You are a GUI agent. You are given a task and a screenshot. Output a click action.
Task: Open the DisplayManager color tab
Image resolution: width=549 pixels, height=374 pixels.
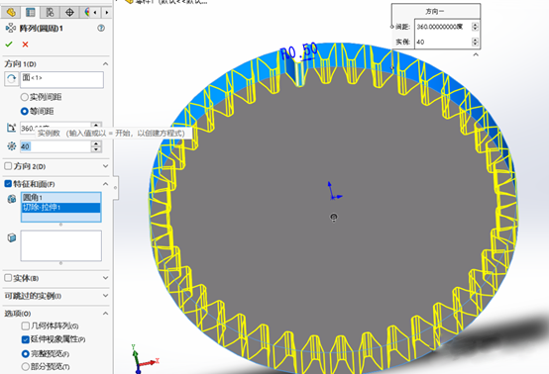86,13
